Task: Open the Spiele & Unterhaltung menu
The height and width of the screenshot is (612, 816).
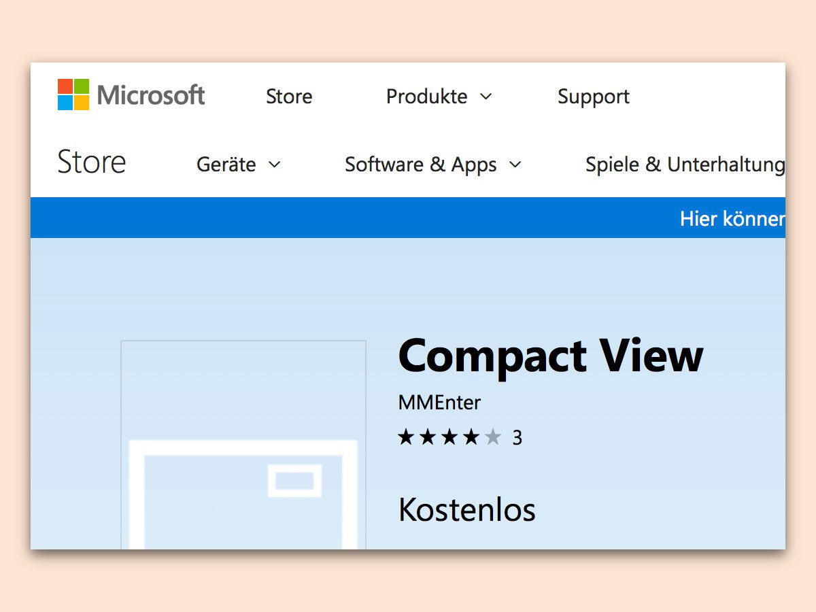Action: [x=685, y=165]
